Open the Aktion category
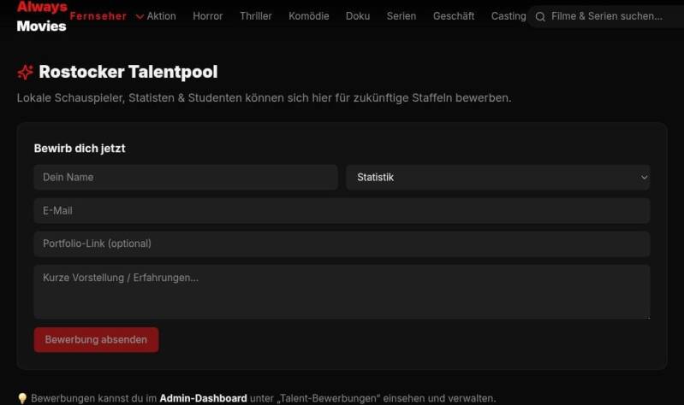This screenshot has height=405, width=684. (x=162, y=16)
